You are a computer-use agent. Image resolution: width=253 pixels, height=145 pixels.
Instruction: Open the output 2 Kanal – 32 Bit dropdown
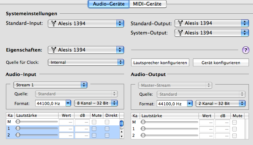point(220,103)
